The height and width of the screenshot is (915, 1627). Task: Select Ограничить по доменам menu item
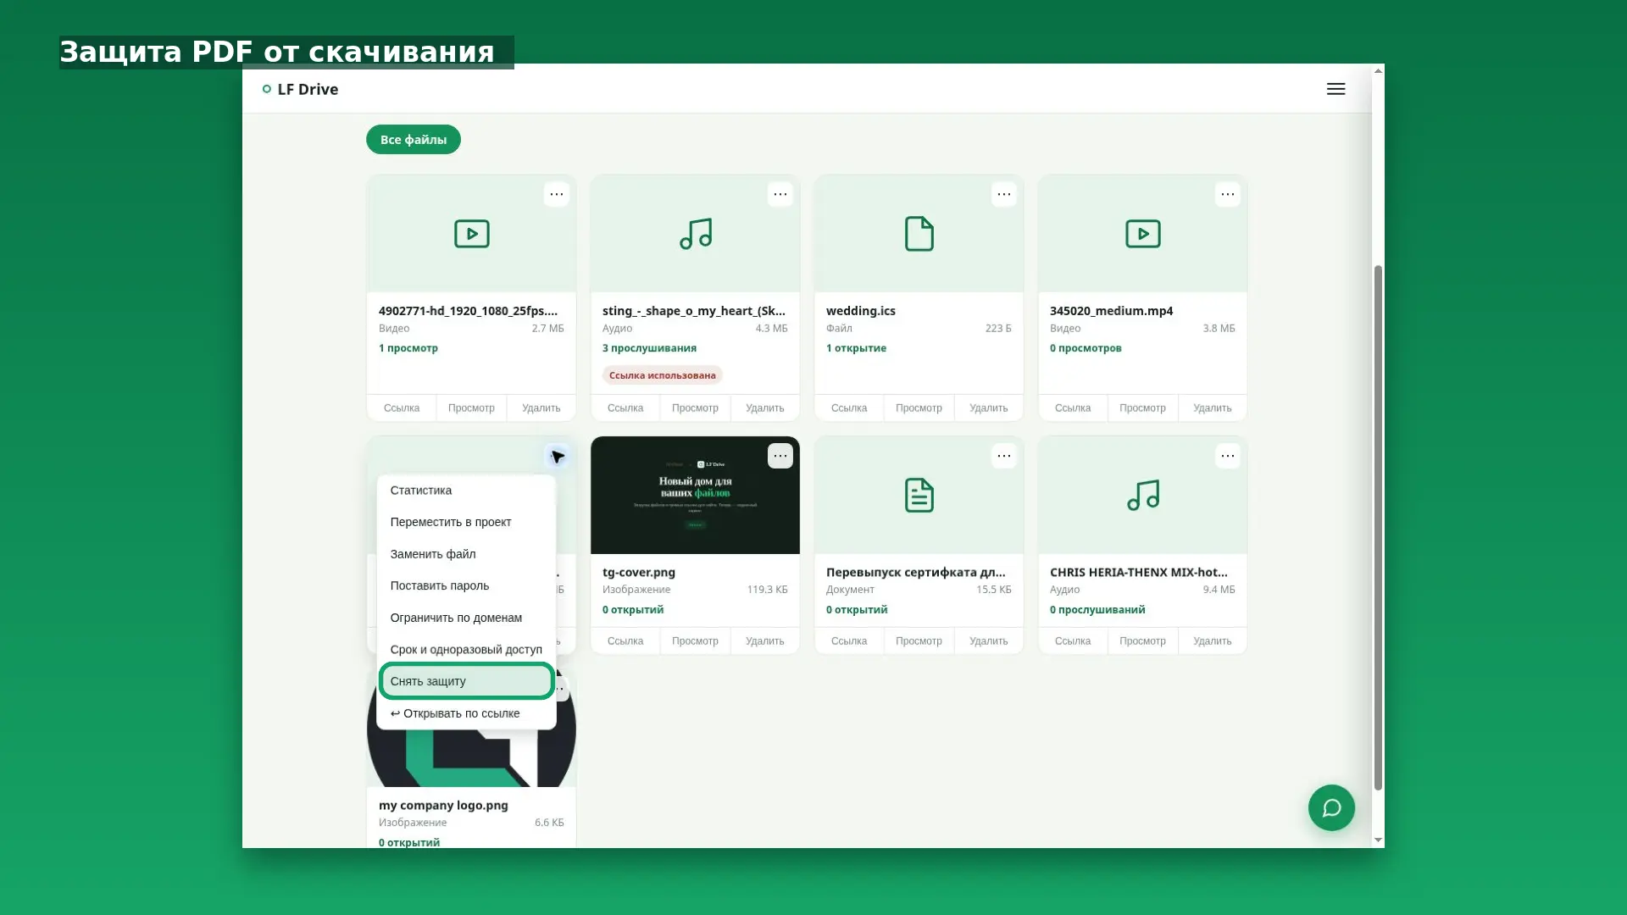(x=467, y=618)
